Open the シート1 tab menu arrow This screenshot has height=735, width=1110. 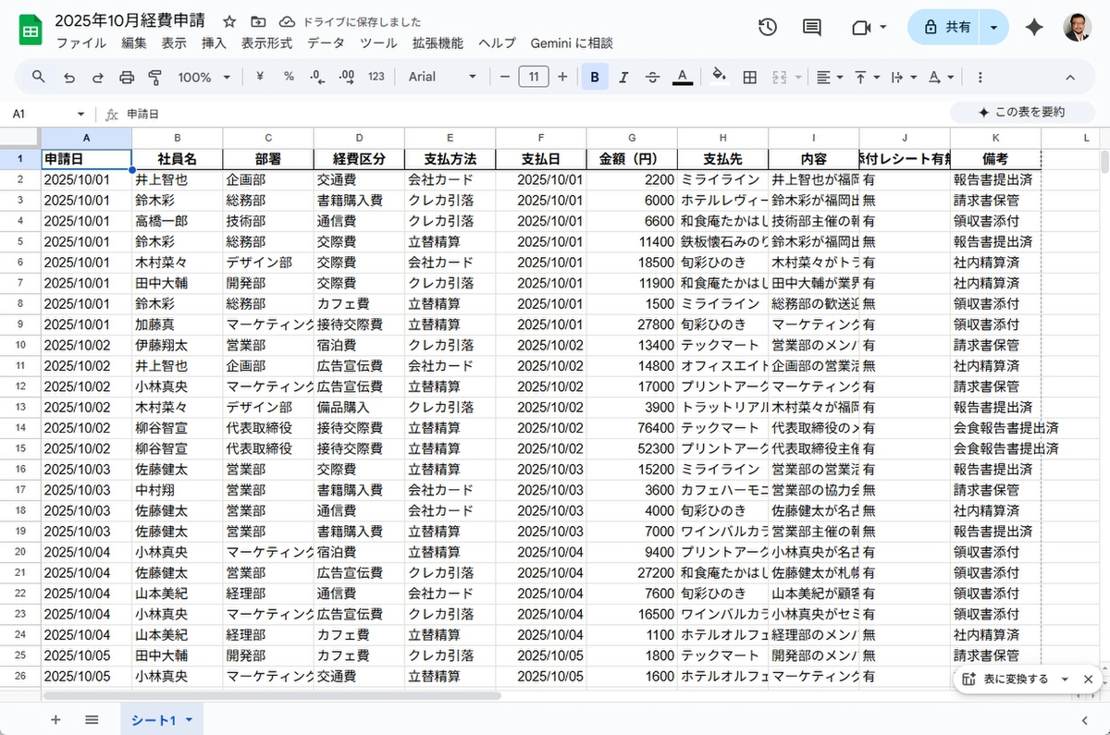tap(190, 719)
